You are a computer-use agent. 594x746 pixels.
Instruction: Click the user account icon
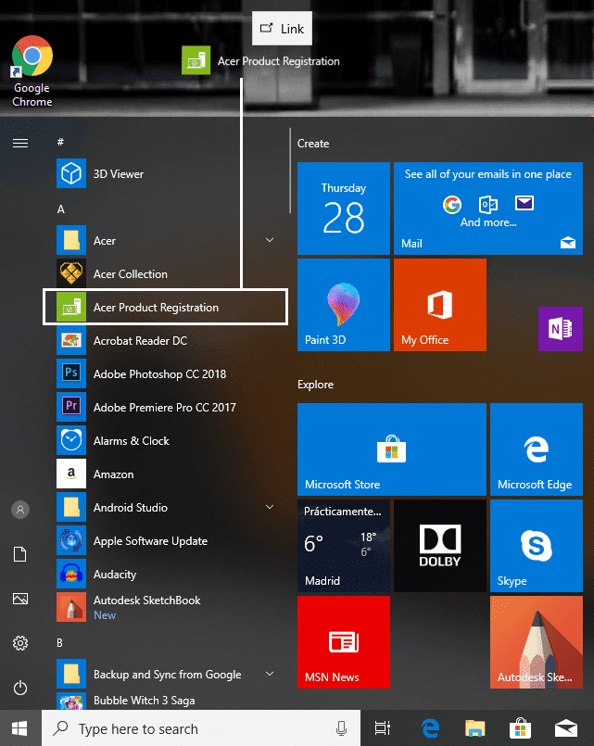point(20,510)
